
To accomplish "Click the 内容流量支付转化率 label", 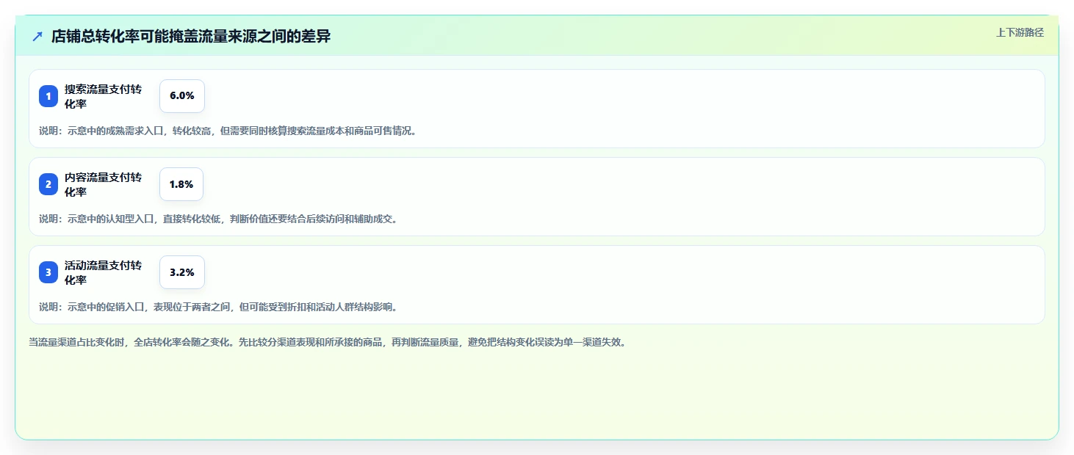I will point(103,184).
